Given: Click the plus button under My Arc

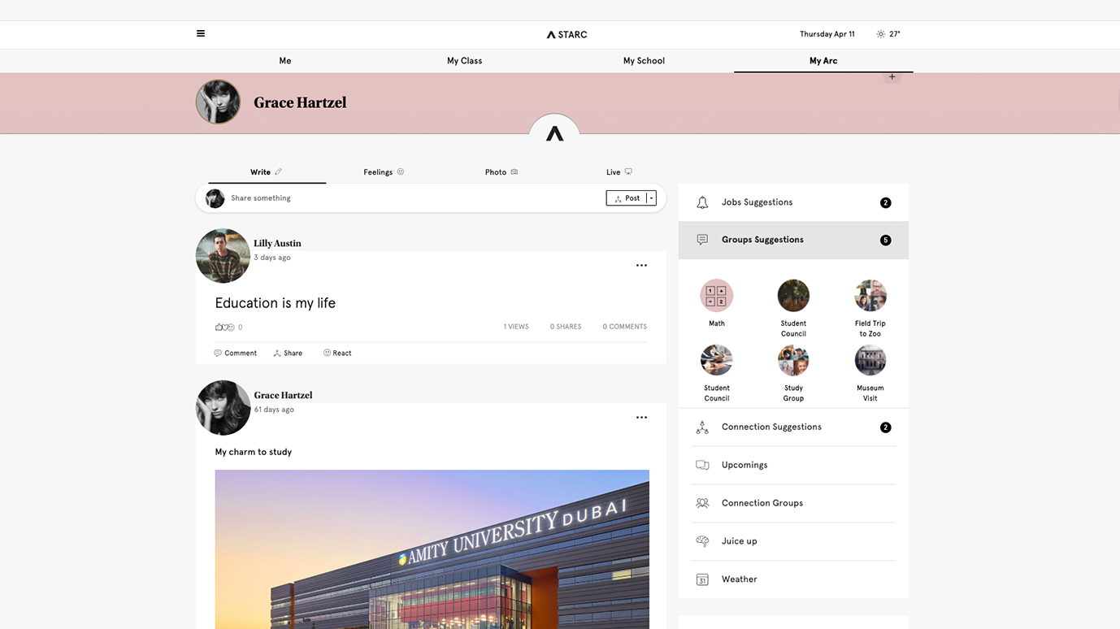Looking at the screenshot, I should [x=892, y=77].
